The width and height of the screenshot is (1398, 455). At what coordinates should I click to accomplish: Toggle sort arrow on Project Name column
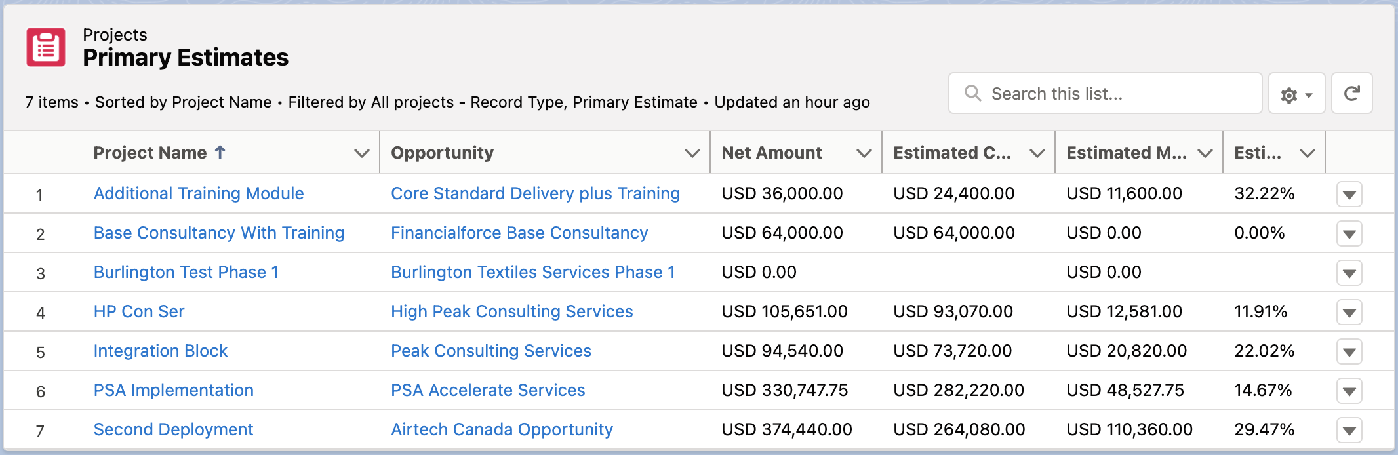pos(220,153)
